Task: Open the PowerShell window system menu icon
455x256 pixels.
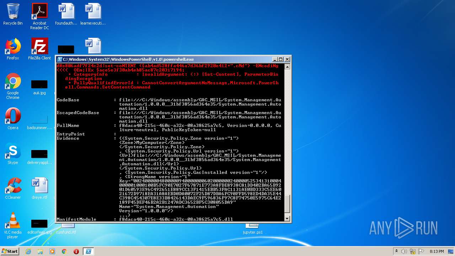Action: click(60, 59)
